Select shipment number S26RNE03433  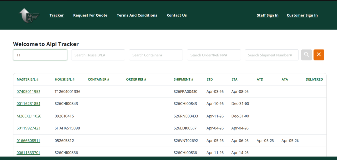[186, 116]
